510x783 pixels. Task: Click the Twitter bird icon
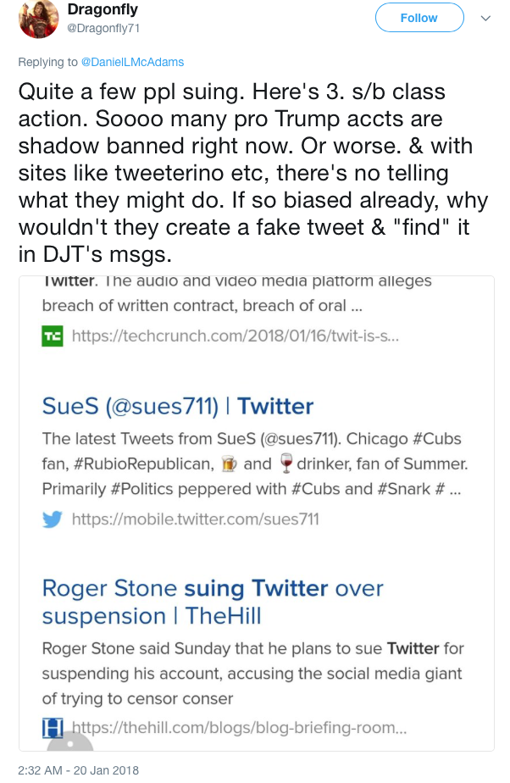coord(53,519)
